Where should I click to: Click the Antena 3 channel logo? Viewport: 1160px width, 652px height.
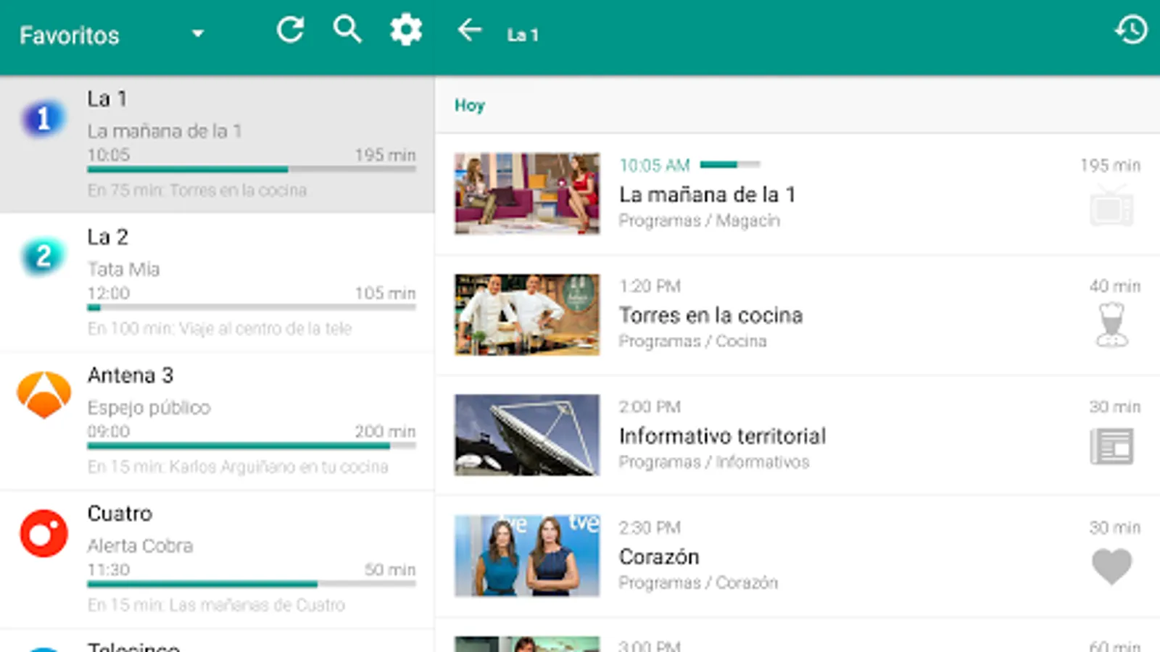click(43, 395)
